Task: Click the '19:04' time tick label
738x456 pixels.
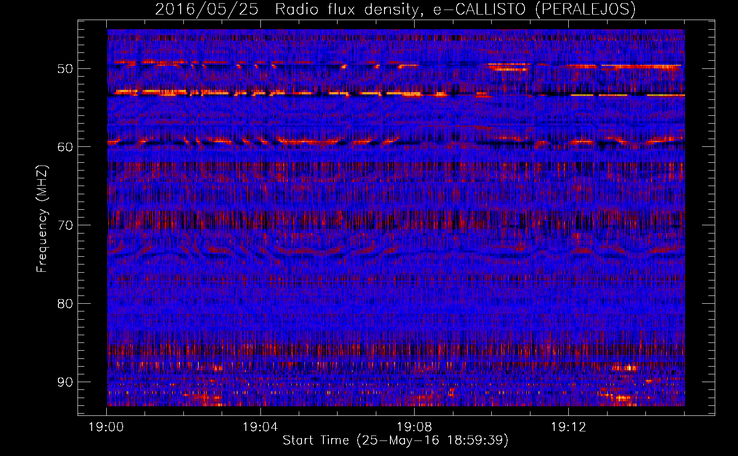Action: 260,427
